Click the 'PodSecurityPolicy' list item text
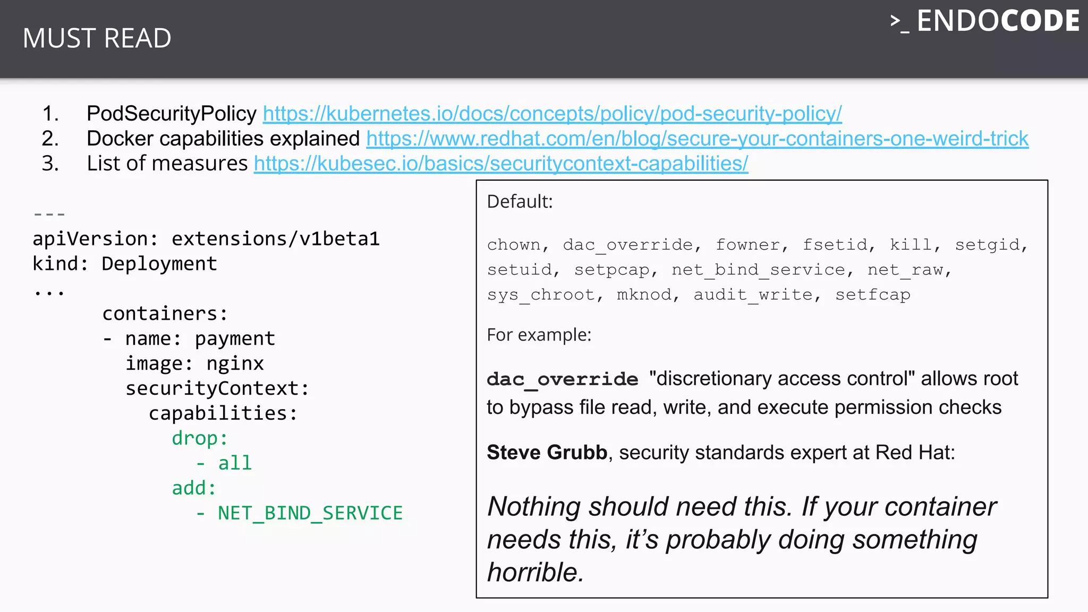Image resolution: width=1088 pixels, height=612 pixels. tap(172, 114)
